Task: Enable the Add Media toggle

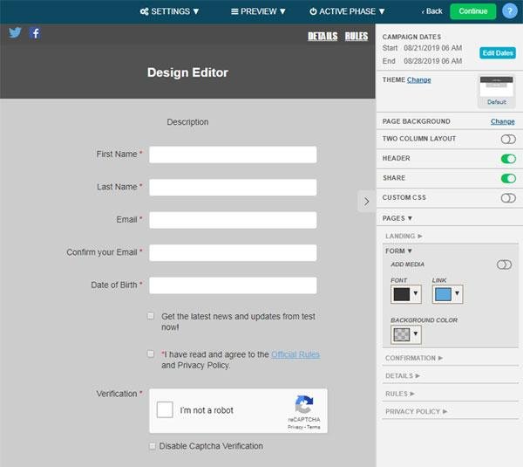Action: (x=504, y=264)
